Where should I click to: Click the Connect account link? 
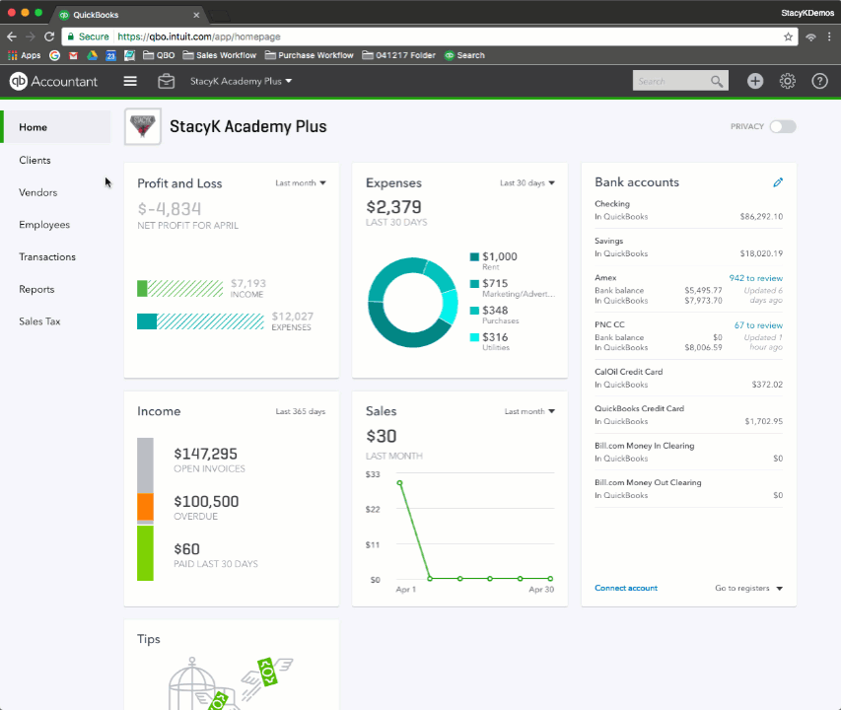click(626, 589)
